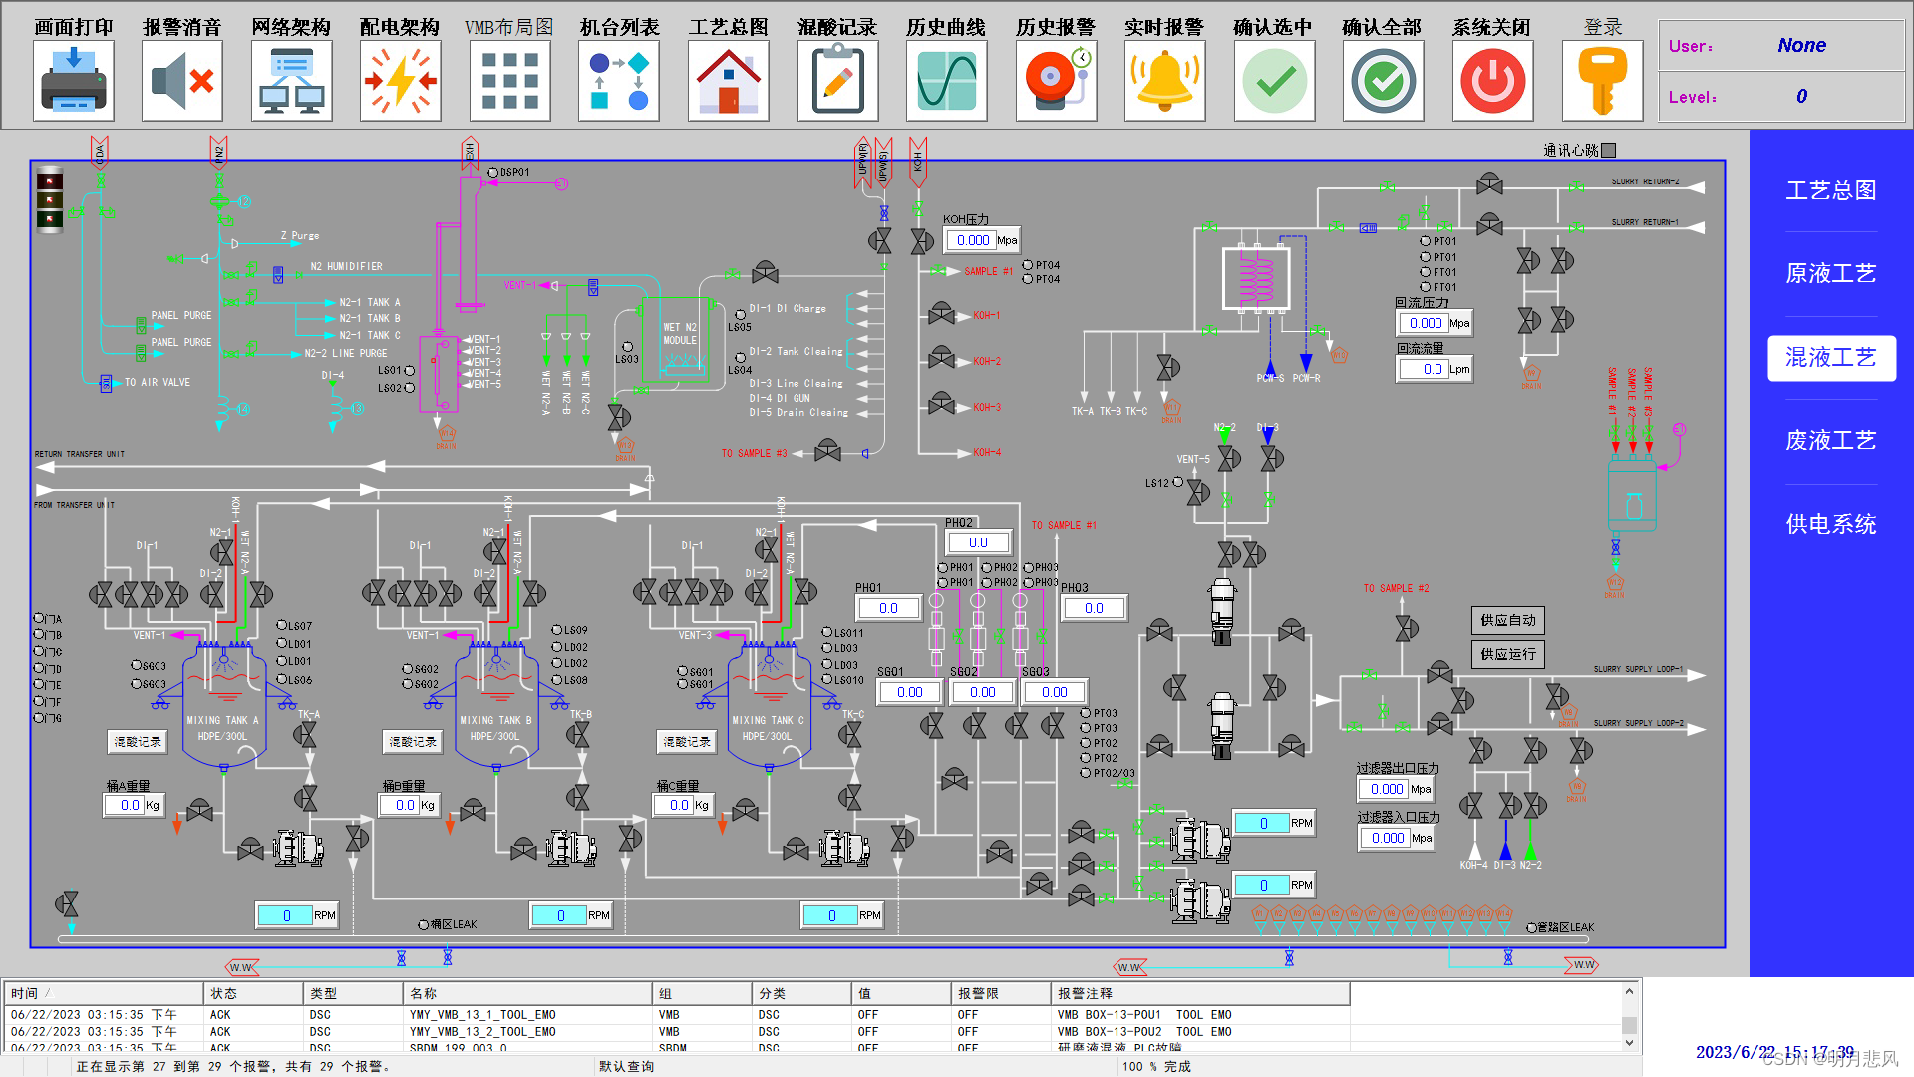The width and height of the screenshot is (1914, 1077).
Task: Open the power distribution lightning icon
Action: 400,81
